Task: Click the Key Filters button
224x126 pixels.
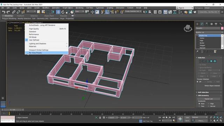Action: (x=201, y=121)
